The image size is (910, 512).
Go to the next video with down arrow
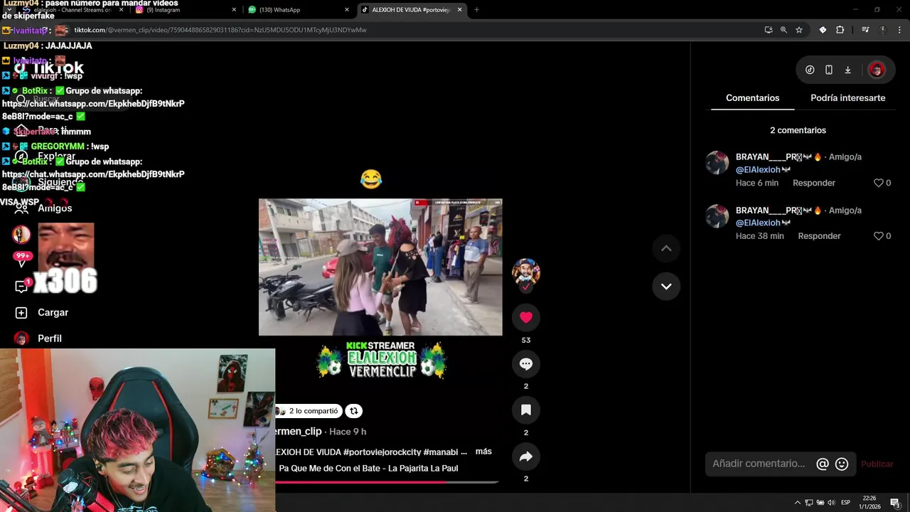pos(666,286)
